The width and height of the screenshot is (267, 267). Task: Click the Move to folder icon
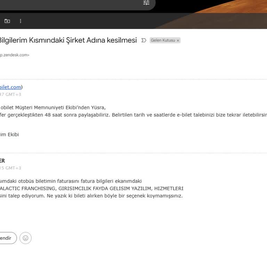[7, 21]
